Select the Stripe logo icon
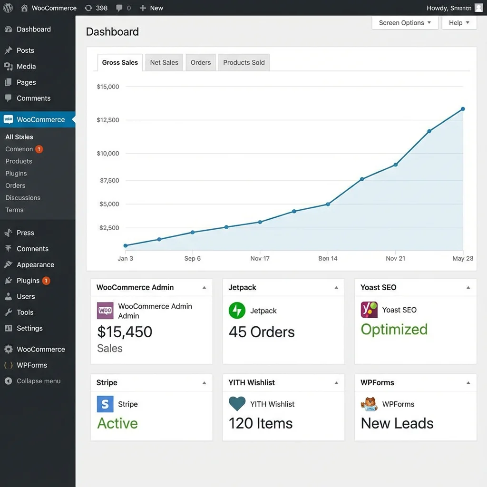 tap(105, 404)
